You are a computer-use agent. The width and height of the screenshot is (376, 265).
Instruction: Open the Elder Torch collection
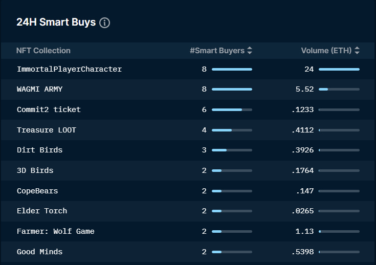click(42, 211)
